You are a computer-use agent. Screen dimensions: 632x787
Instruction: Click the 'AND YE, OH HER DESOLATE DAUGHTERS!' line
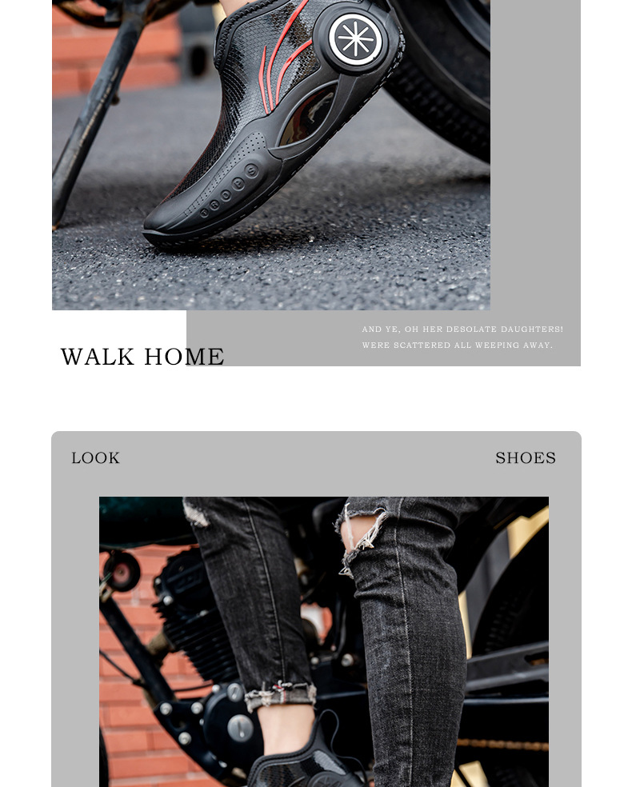[462, 330]
